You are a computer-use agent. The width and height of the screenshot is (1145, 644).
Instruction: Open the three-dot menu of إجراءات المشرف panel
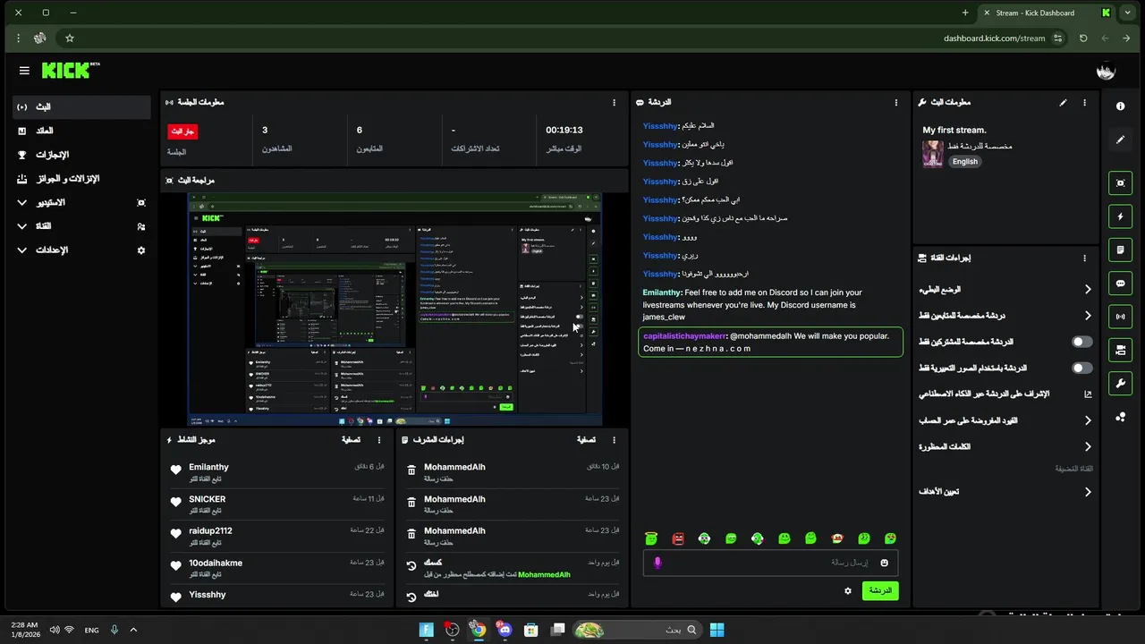click(x=614, y=440)
